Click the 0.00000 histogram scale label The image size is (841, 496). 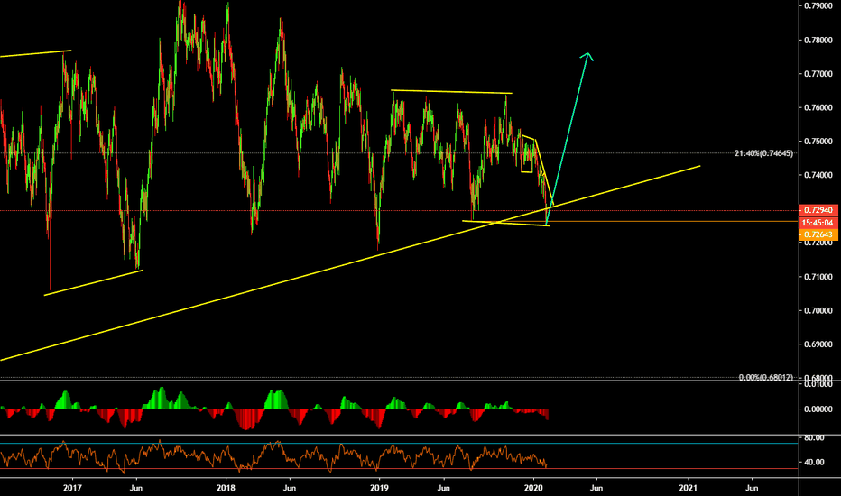(818, 409)
